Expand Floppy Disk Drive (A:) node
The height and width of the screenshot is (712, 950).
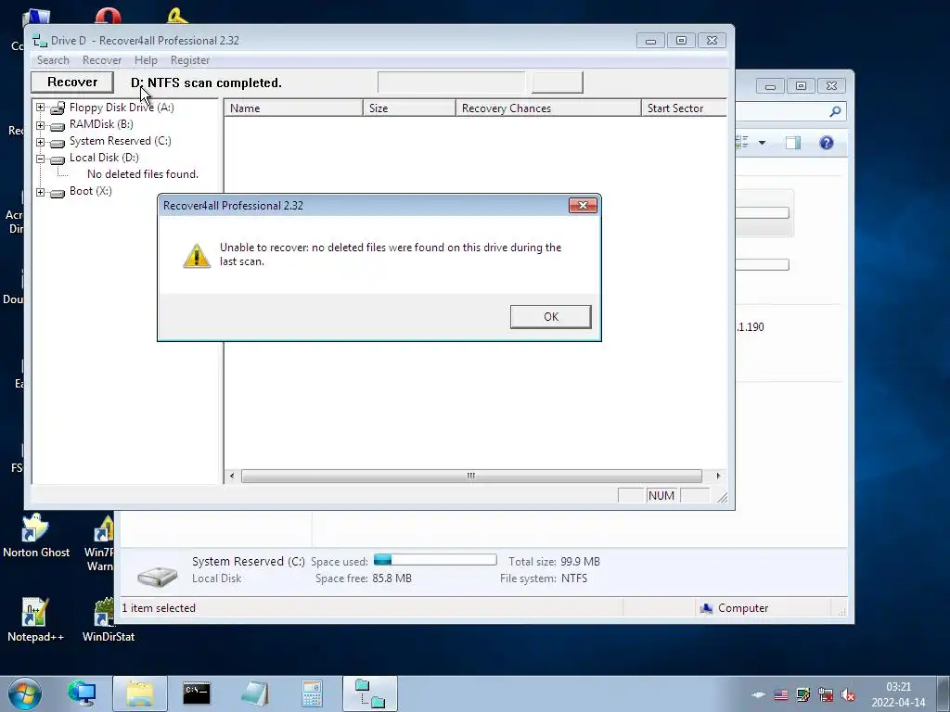(x=40, y=108)
